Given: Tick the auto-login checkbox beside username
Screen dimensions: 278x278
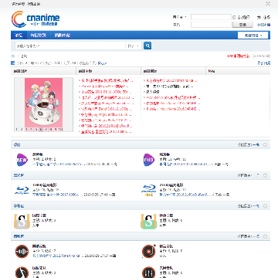Looking at the screenshot, I should point(234,17).
